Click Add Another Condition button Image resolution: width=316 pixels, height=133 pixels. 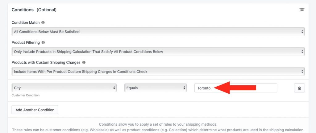click(35, 110)
